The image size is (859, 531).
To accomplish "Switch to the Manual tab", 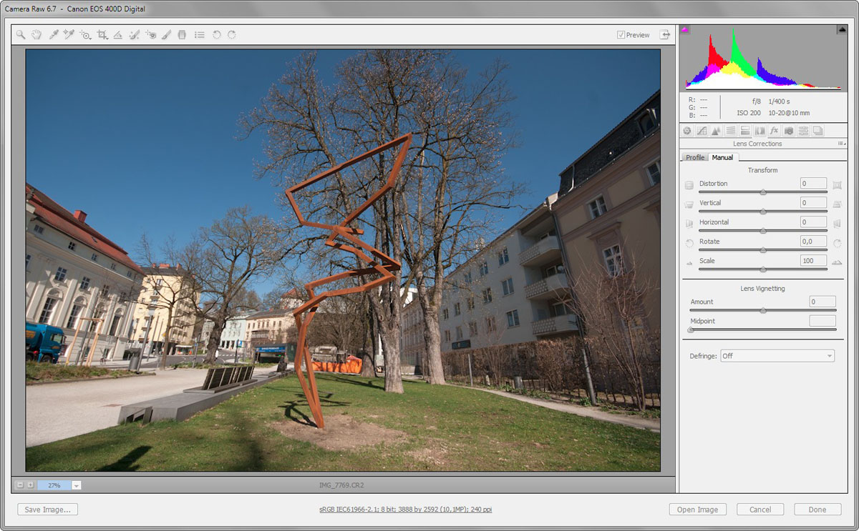I will coord(722,157).
